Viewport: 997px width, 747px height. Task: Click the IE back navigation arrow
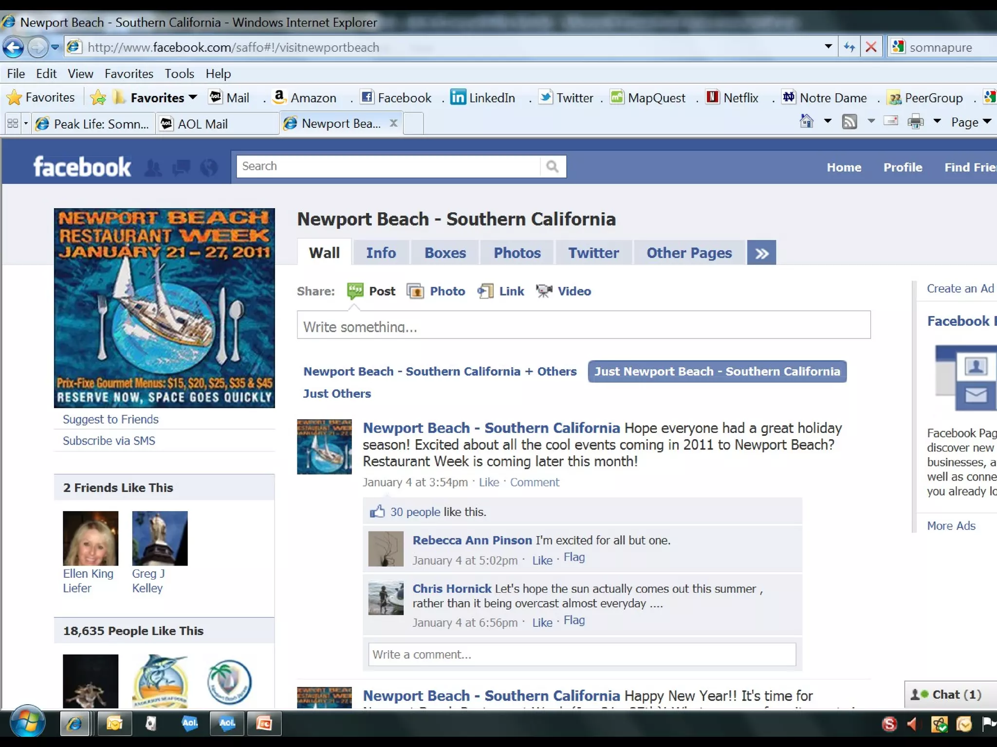[13, 48]
